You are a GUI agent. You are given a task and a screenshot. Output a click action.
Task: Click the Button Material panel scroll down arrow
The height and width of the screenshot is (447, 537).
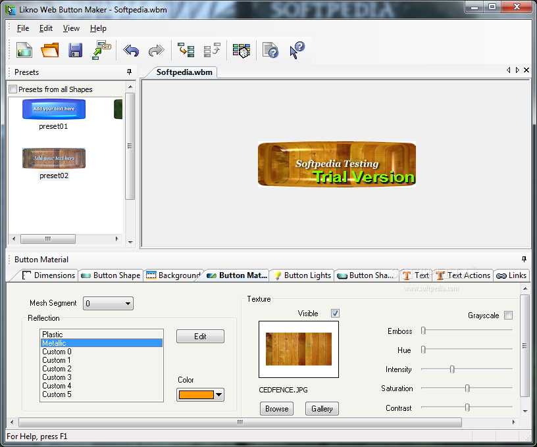tap(525, 411)
